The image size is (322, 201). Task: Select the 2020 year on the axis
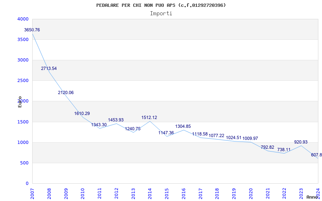click(251, 193)
